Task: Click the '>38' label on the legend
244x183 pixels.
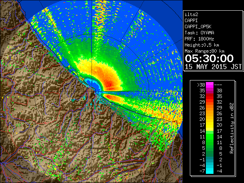Action: pyautogui.click(x=201, y=85)
